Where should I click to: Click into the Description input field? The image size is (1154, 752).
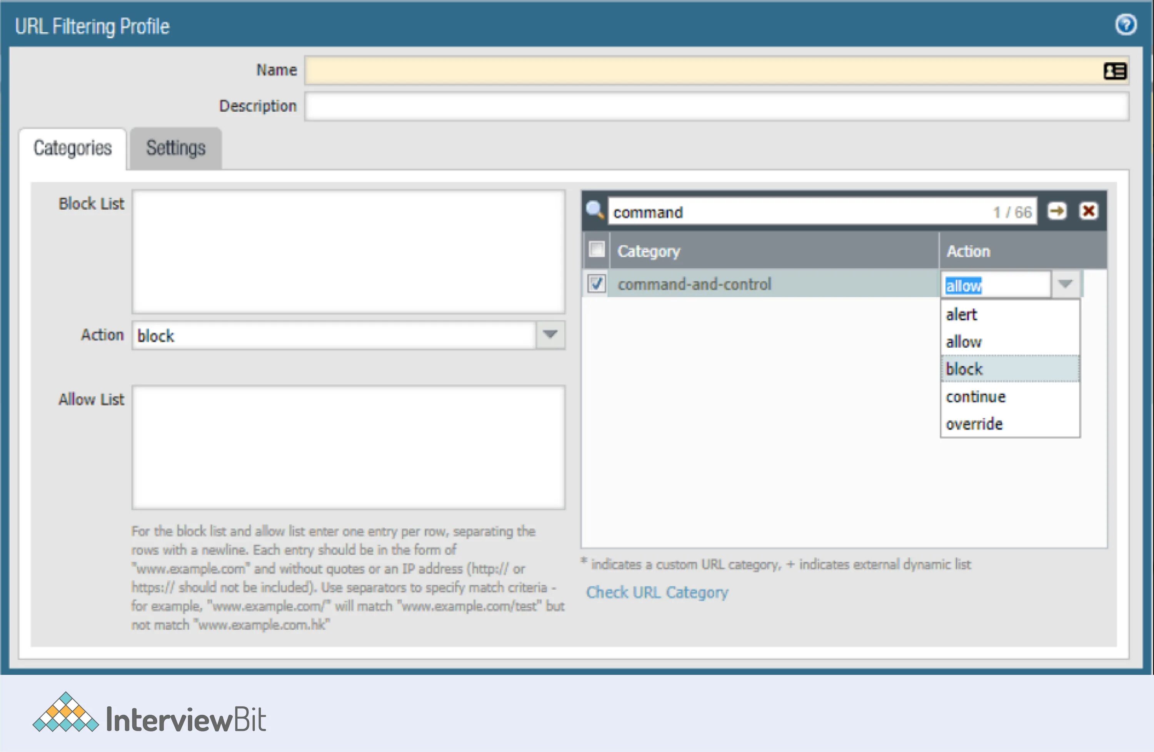(716, 106)
